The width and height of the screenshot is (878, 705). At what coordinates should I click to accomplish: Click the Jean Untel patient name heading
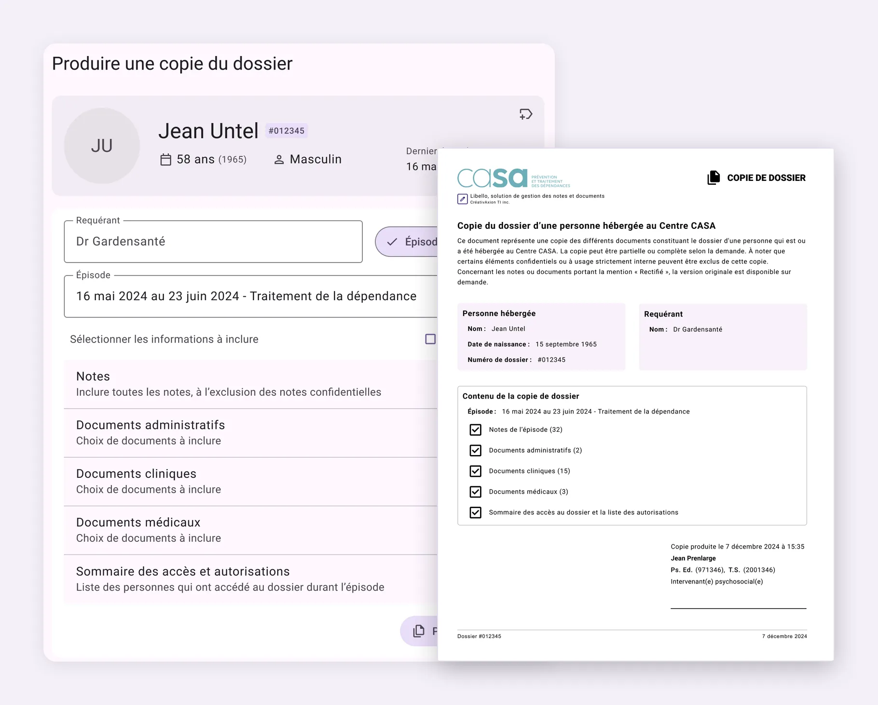click(208, 131)
